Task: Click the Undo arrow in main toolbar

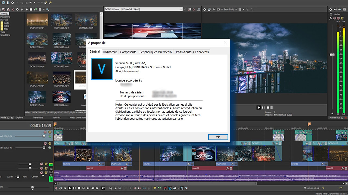Action: [31, 3]
